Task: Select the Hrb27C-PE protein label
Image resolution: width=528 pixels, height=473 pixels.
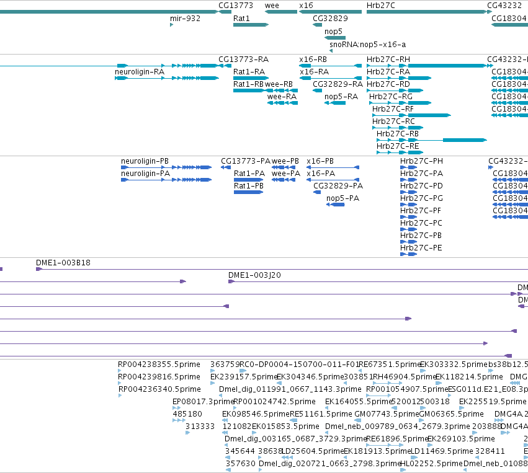Action: coord(421,248)
